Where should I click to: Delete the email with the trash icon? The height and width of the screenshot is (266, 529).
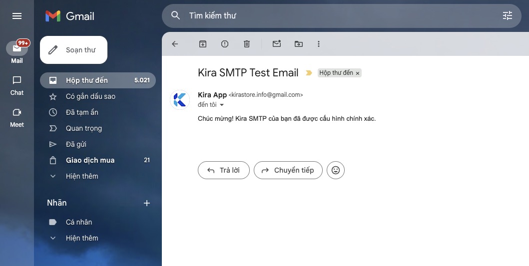(x=247, y=44)
